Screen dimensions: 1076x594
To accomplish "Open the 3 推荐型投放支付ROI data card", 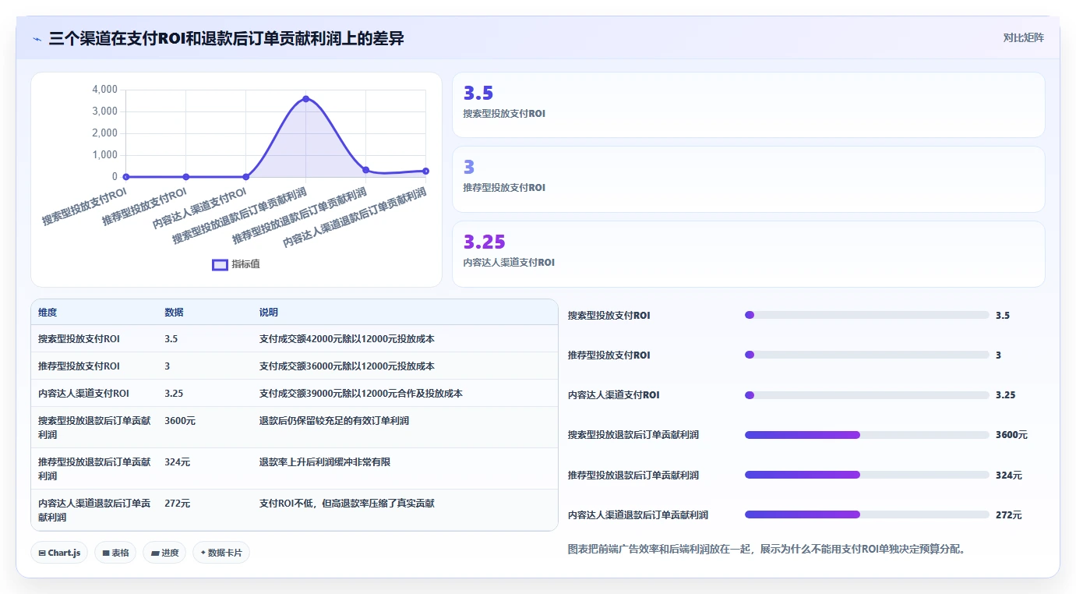I will click(748, 179).
